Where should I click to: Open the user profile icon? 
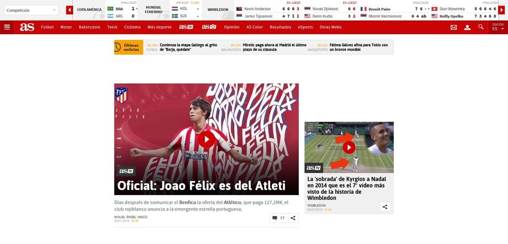tap(467, 28)
